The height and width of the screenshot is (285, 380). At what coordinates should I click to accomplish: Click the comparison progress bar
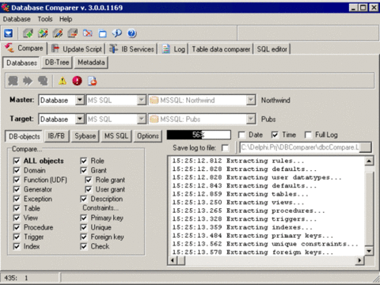tap(199, 135)
